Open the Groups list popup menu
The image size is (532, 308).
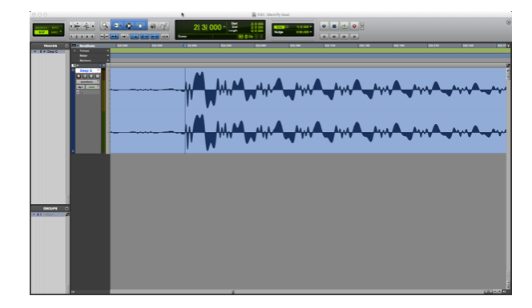[66, 208]
